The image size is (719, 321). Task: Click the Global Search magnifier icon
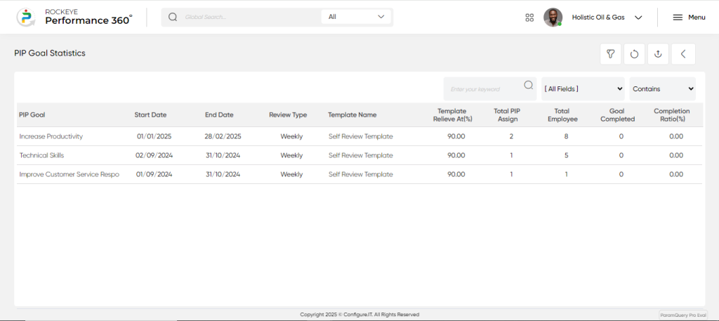(x=173, y=17)
